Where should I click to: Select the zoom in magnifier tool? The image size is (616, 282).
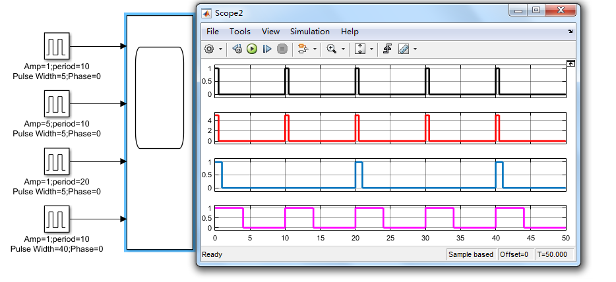[332, 49]
